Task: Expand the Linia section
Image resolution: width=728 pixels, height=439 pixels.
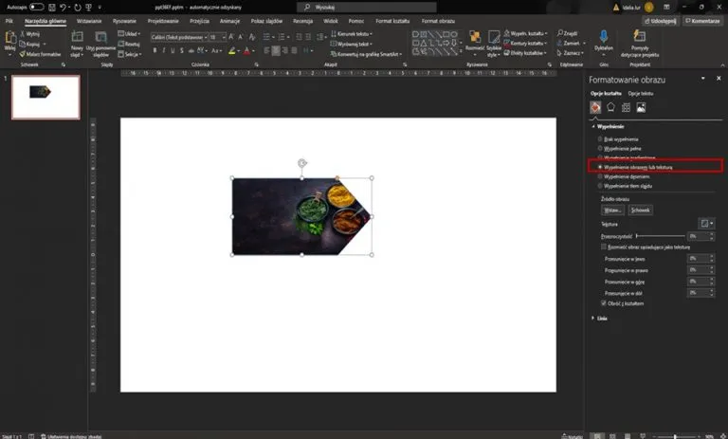Action: coord(592,318)
